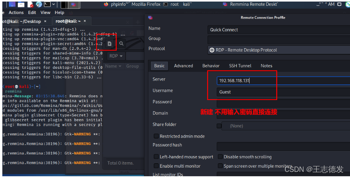Click the Password hash input field
This screenshot has height=177, width=350.
point(283,146)
